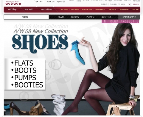Open the Sports25 brand logo
143x117 pixels.
click(61, 1)
